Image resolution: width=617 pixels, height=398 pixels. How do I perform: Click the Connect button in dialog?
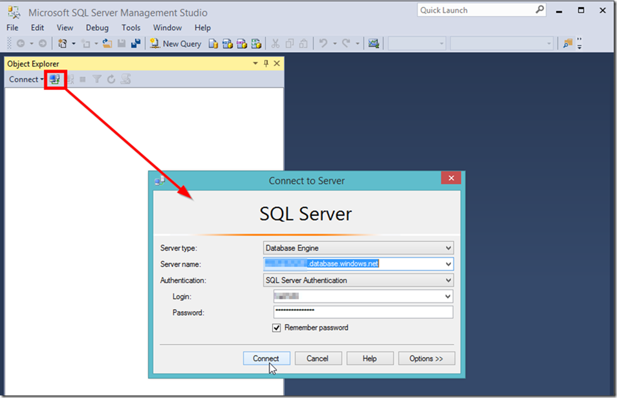[266, 359]
